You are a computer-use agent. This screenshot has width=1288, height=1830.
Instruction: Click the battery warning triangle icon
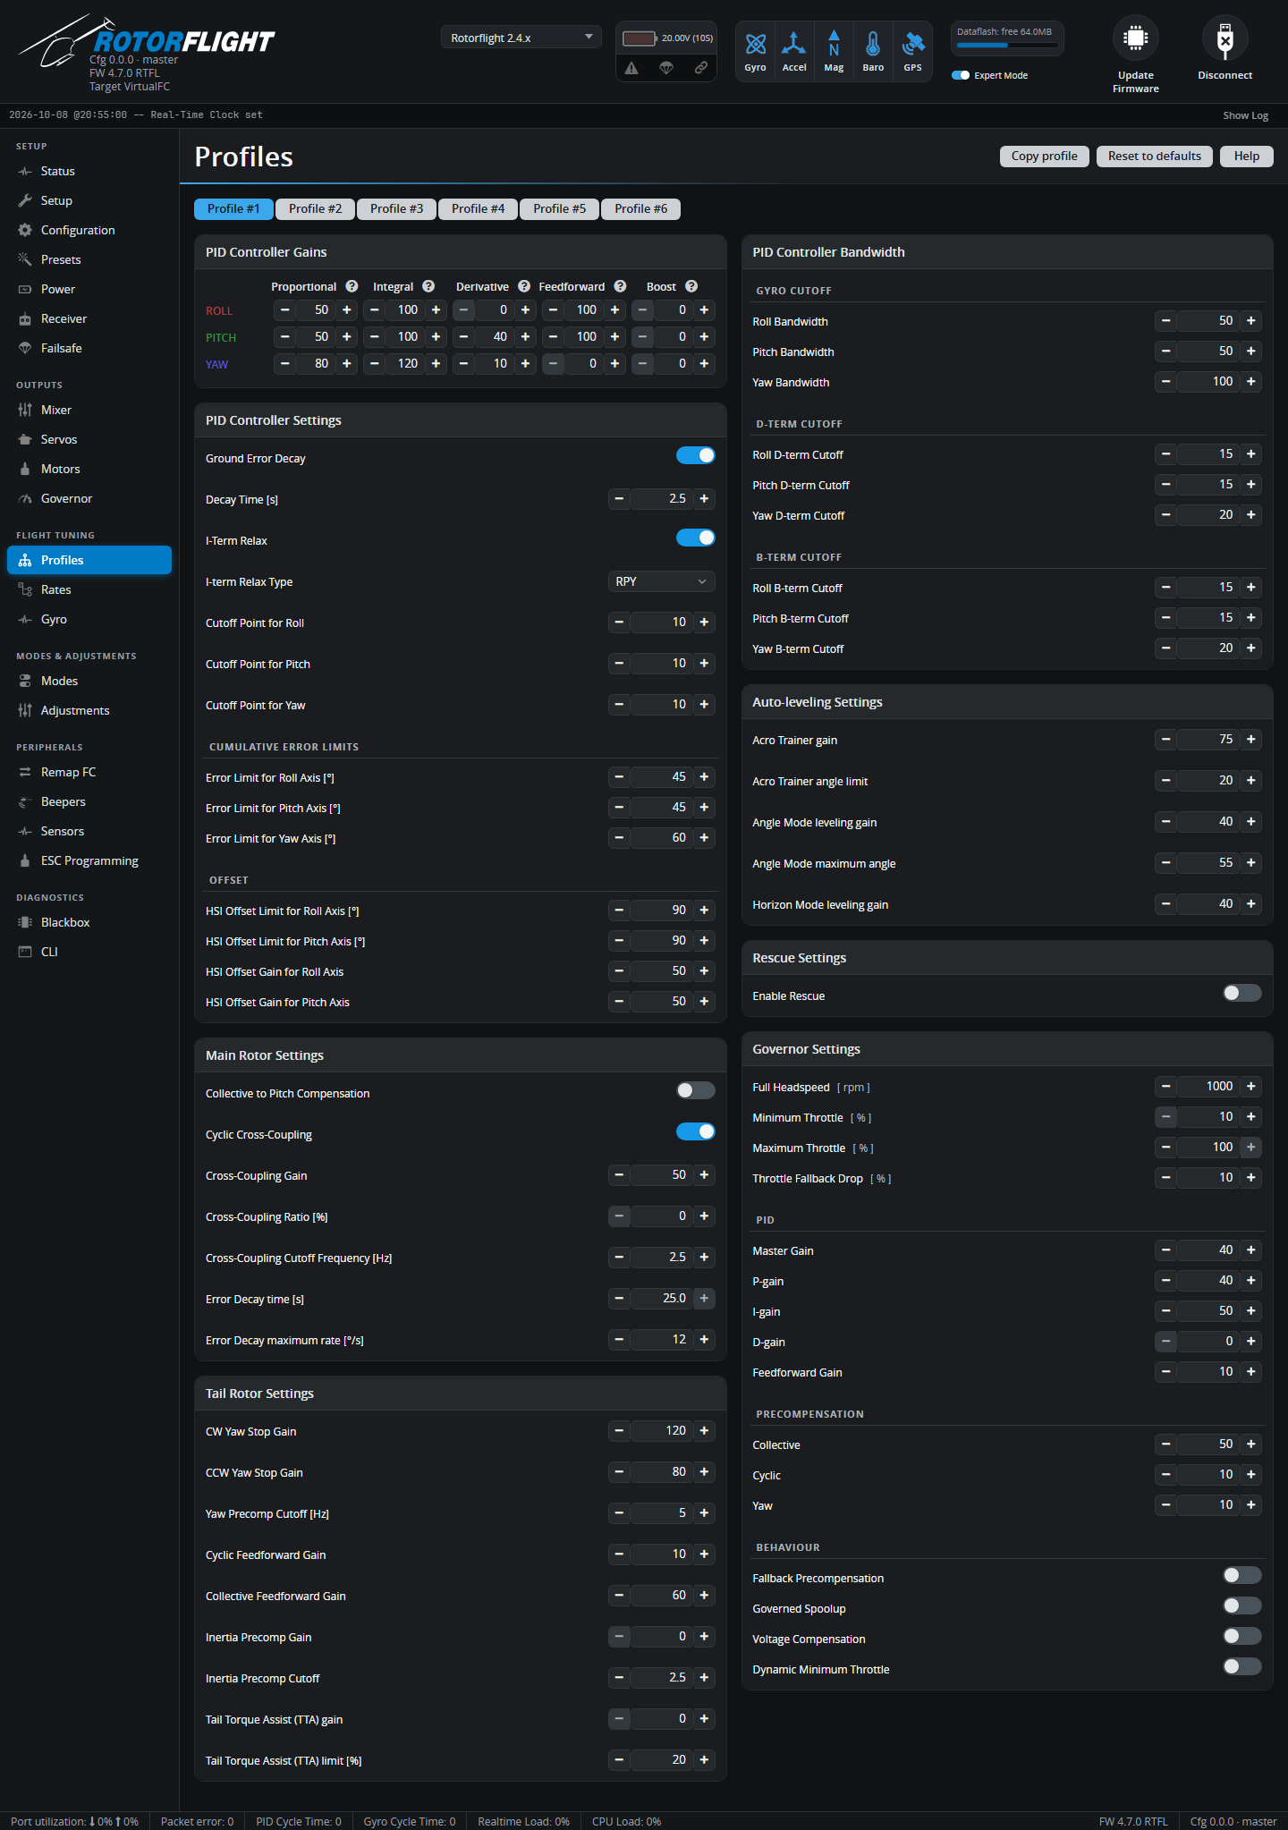point(631,68)
